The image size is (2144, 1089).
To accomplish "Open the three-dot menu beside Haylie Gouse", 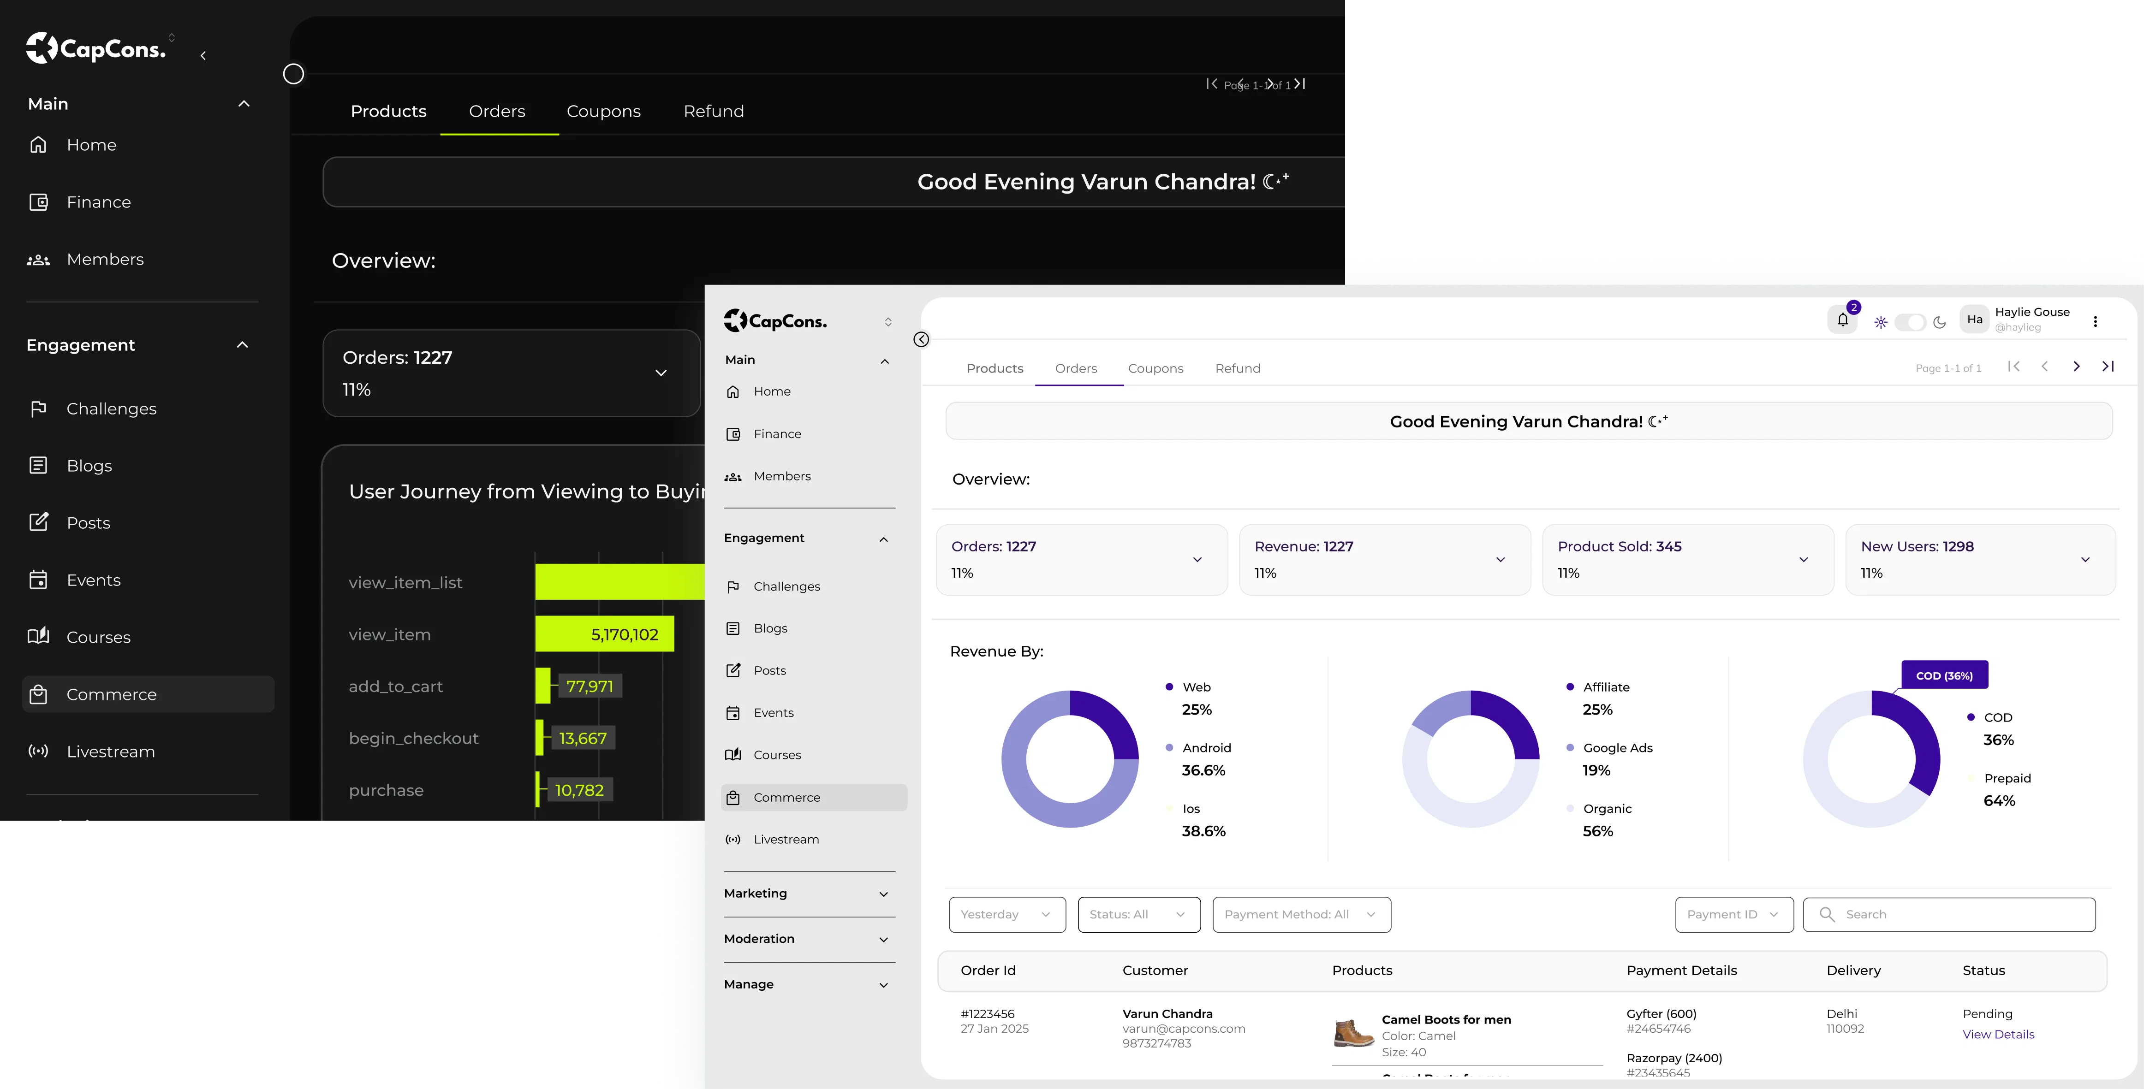I will (2096, 321).
